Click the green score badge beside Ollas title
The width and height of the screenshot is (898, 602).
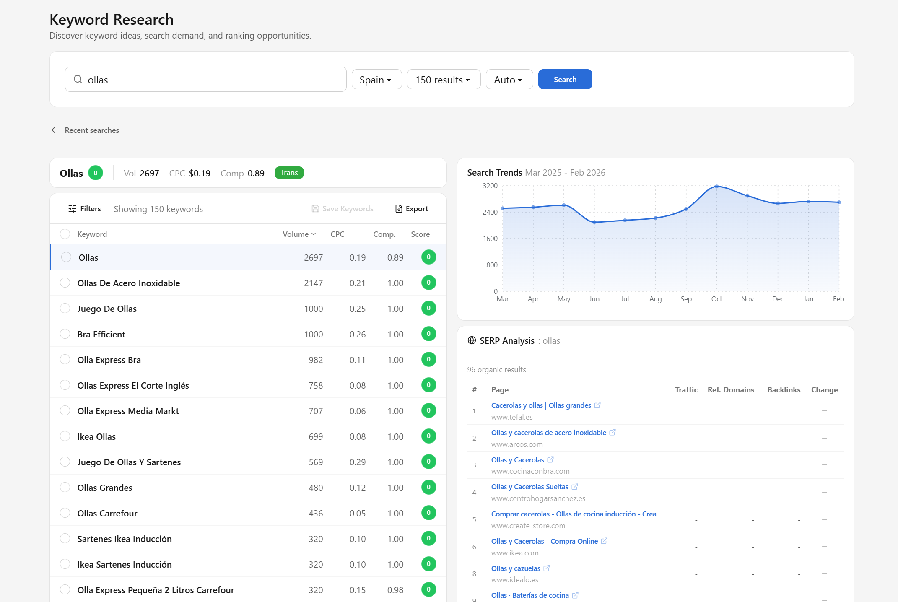[96, 173]
